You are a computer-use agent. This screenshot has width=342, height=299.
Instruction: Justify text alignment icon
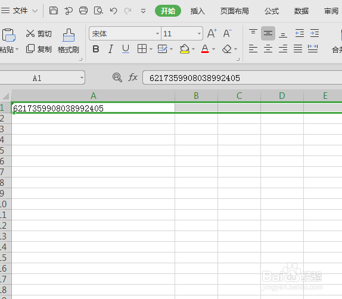(x=298, y=49)
